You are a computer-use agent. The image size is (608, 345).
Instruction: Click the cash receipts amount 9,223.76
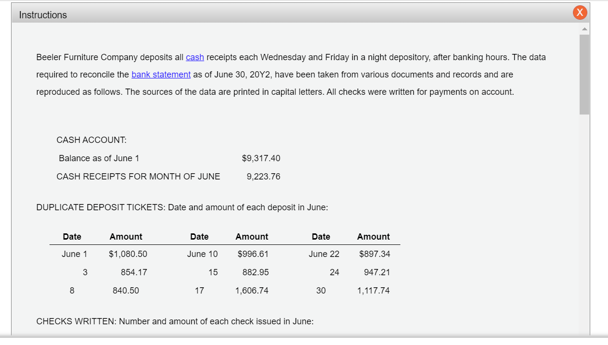[263, 177]
